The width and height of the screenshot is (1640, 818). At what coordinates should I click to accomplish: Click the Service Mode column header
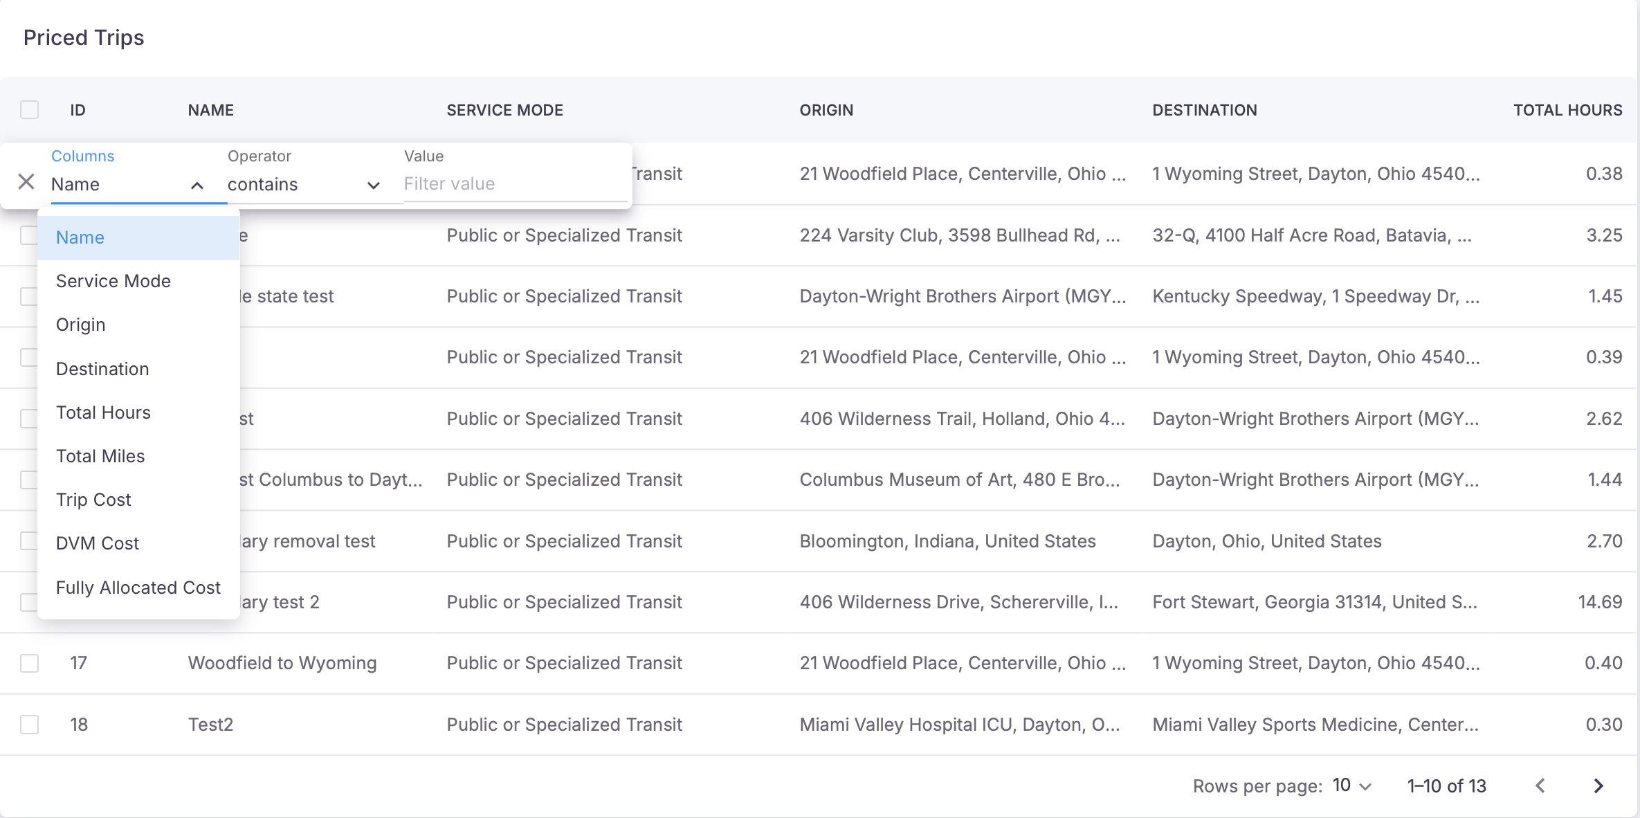coord(504,110)
